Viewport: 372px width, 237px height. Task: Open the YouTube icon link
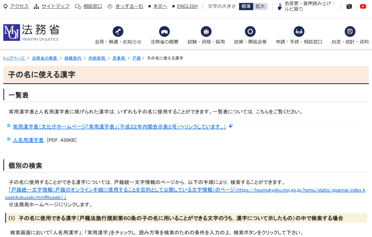pos(363,6)
